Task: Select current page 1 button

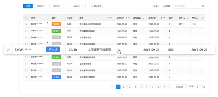Action: tap(118, 87)
